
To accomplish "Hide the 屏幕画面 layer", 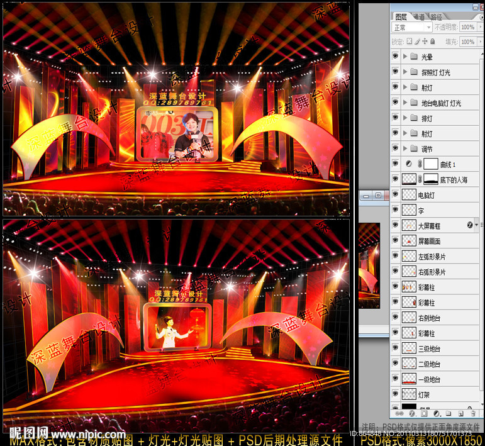I will pos(395,240).
